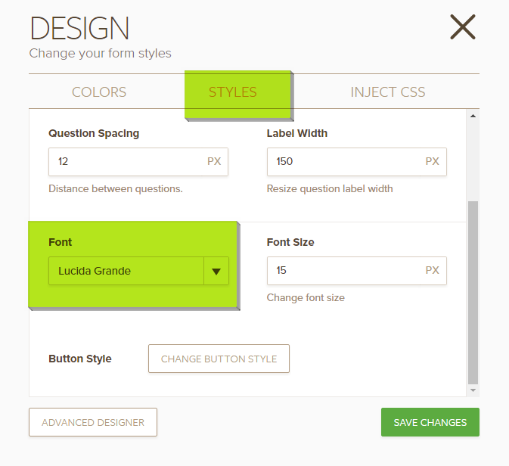The image size is (509, 466).
Task: Select the Styles tab
Action: tap(233, 92)
